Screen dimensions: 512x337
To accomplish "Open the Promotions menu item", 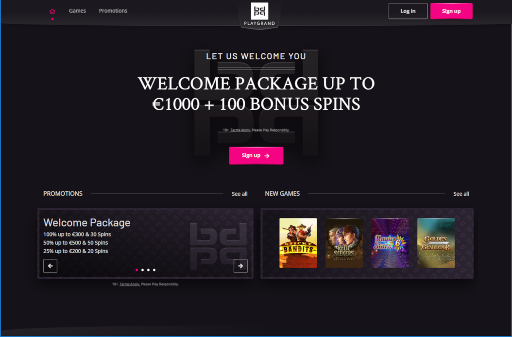I will 113,11.
